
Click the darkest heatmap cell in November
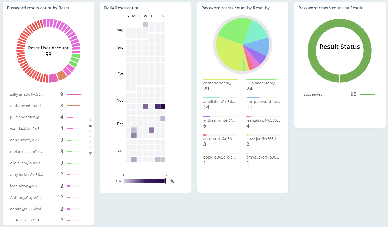(163, 106)
